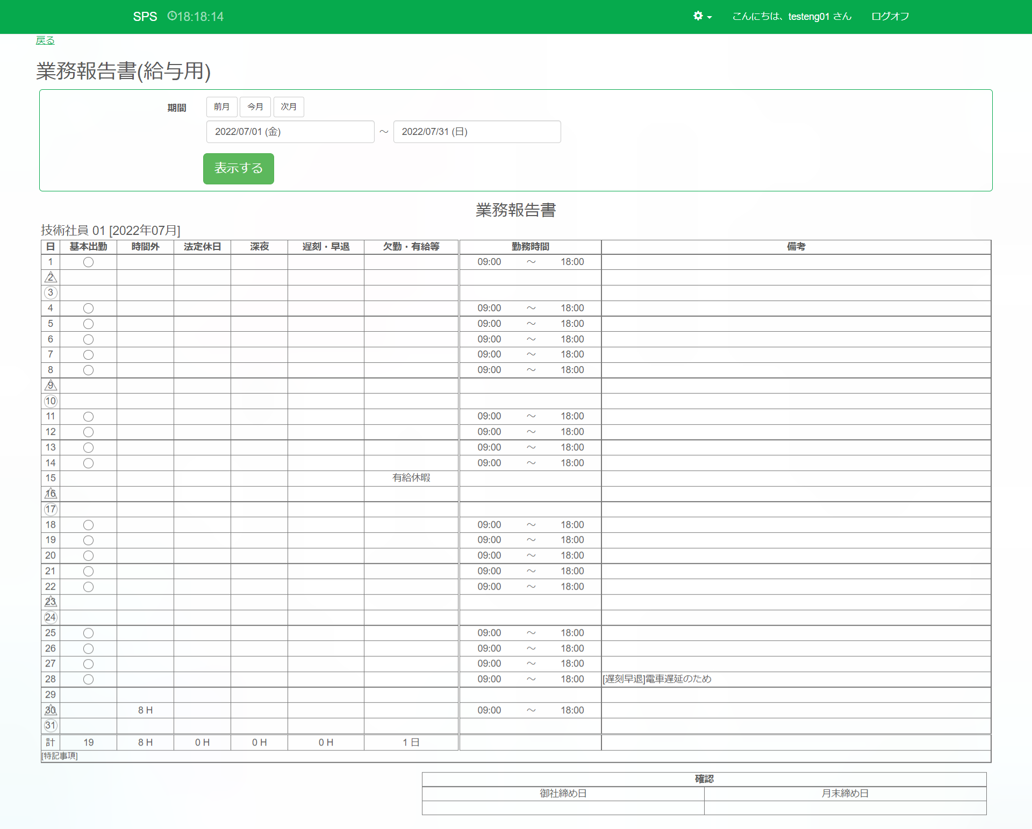Click the green 表示する button
The height and width of the screenshot is (829, 1032).
pyautogui.click(x=238, y=168)
